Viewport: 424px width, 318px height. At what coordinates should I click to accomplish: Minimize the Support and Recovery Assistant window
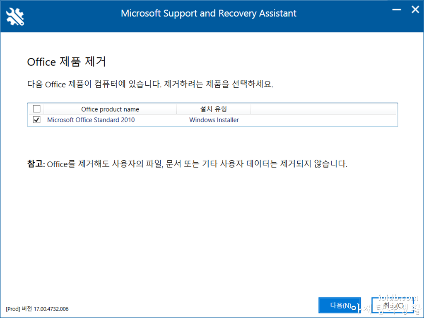coord(397,10)
